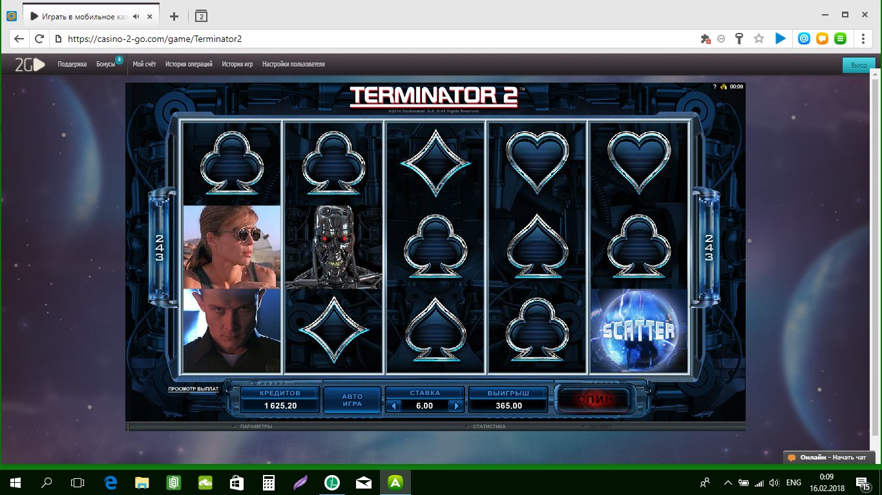Open the blocked plugin puzzle-piece icon

coord(706,39)
